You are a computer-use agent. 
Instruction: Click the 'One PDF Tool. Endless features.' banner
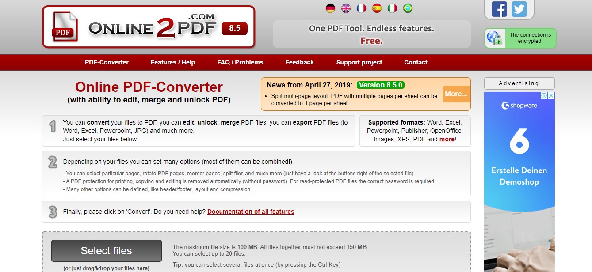(x=371, y=34)
